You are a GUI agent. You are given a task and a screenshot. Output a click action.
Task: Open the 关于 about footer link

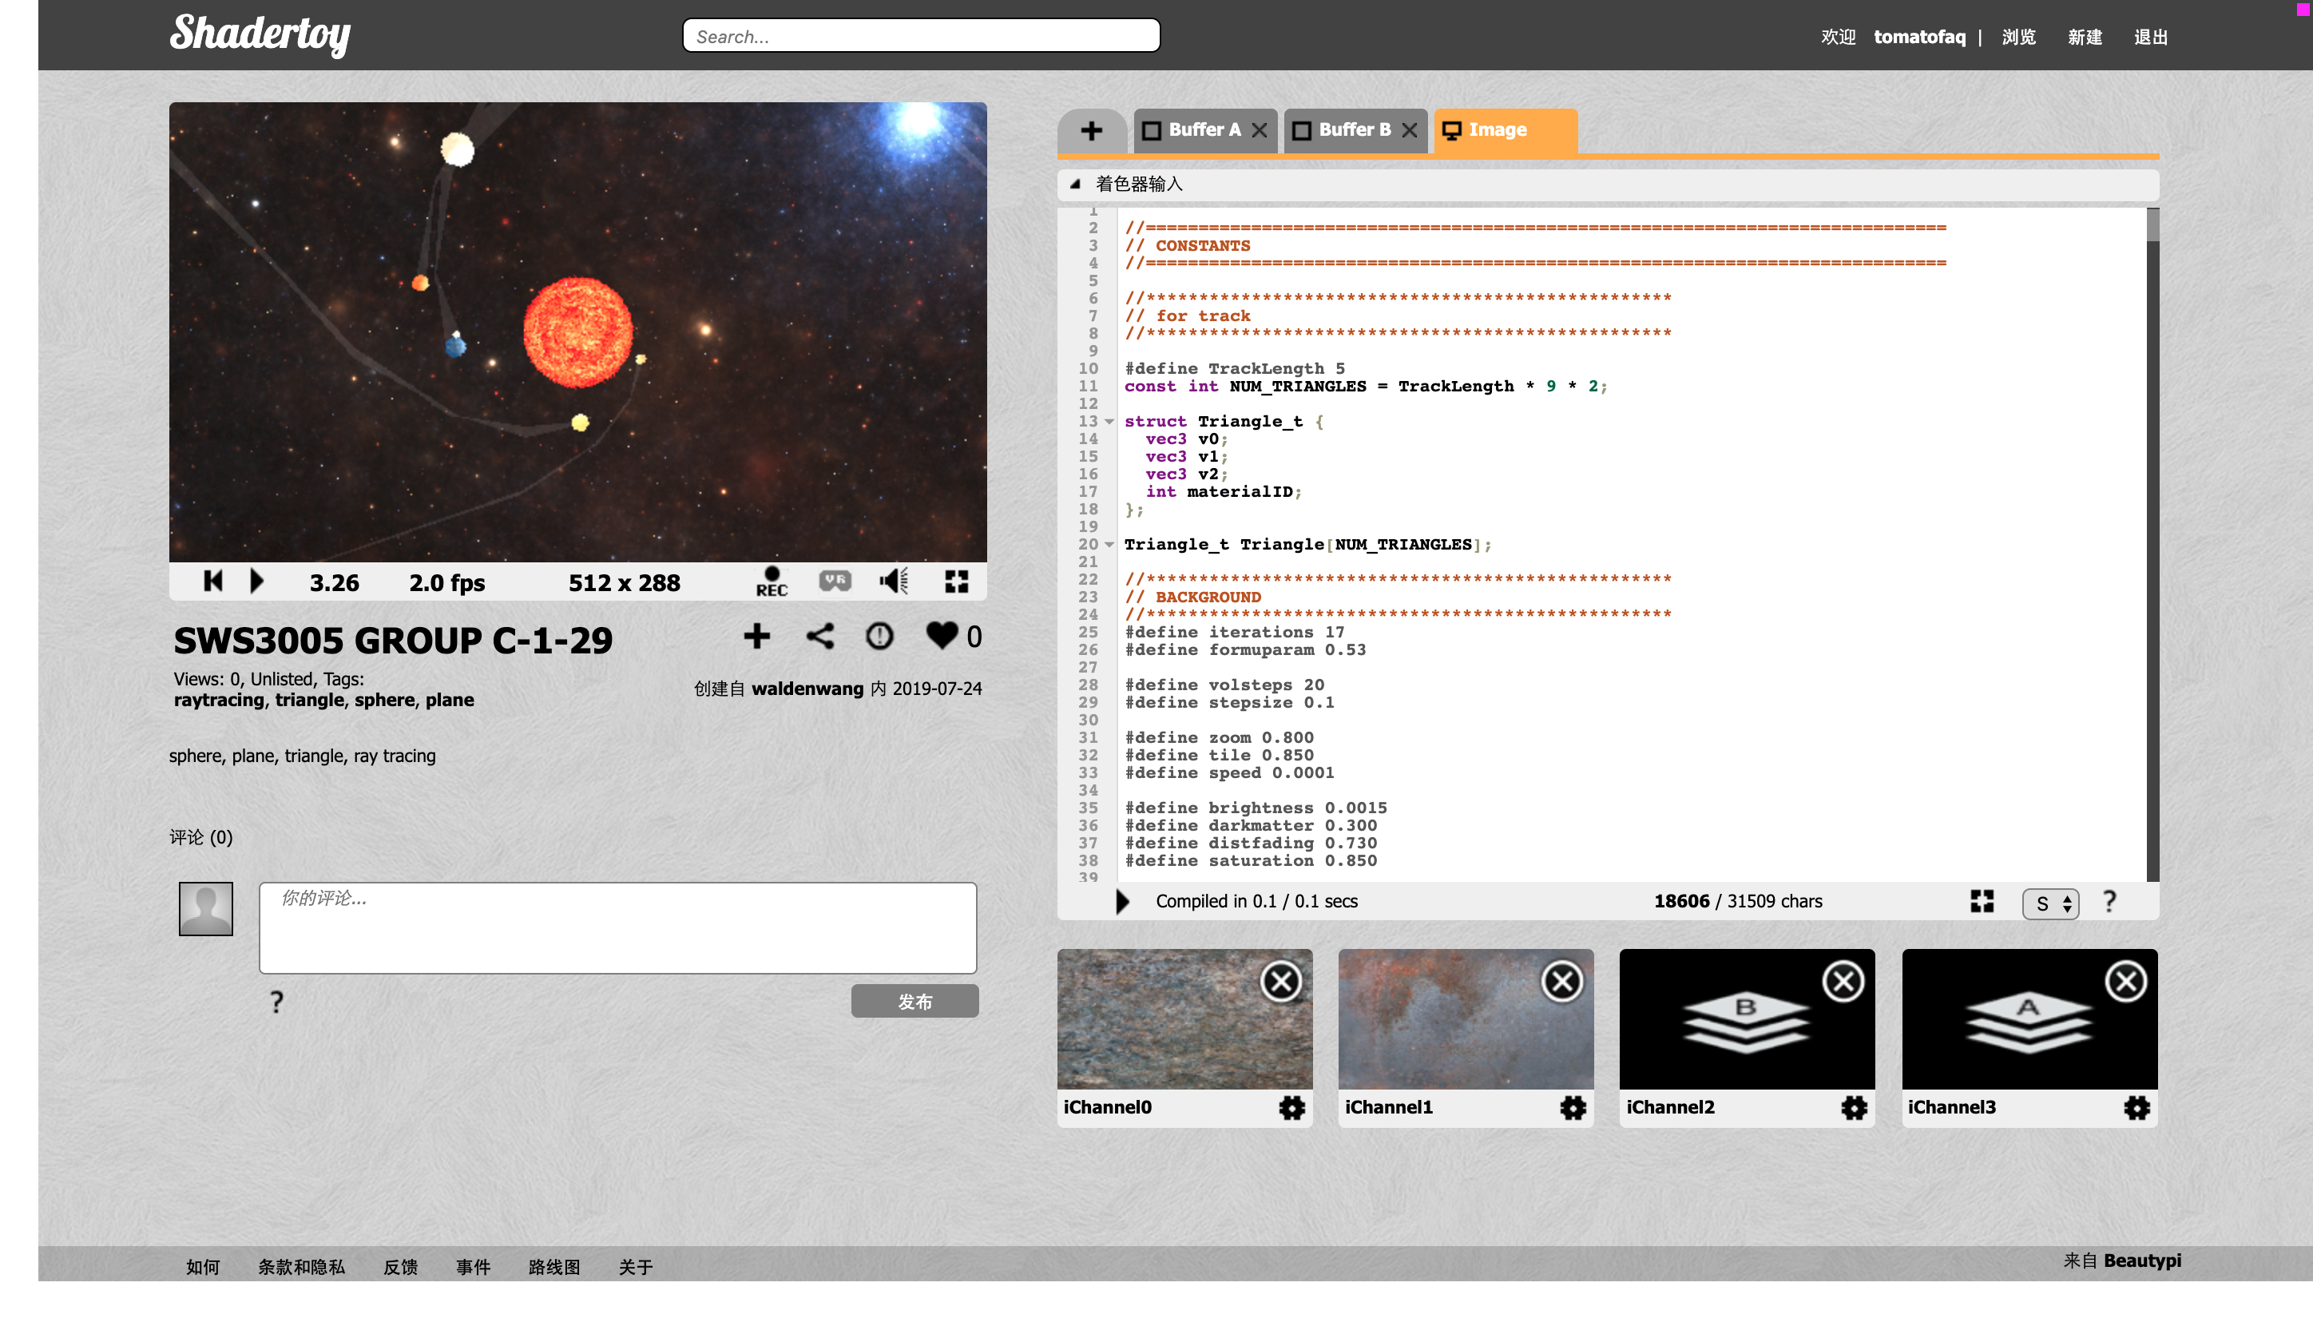tap(636, 1267)
